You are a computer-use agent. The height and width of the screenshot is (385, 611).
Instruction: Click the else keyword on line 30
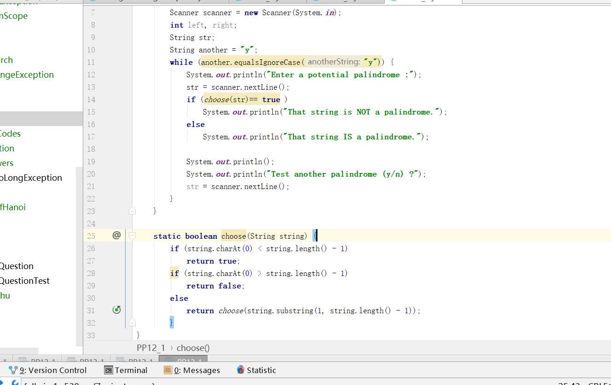179,298
